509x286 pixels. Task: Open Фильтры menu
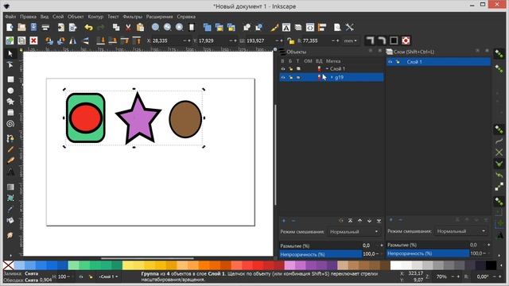pos(133,17)
